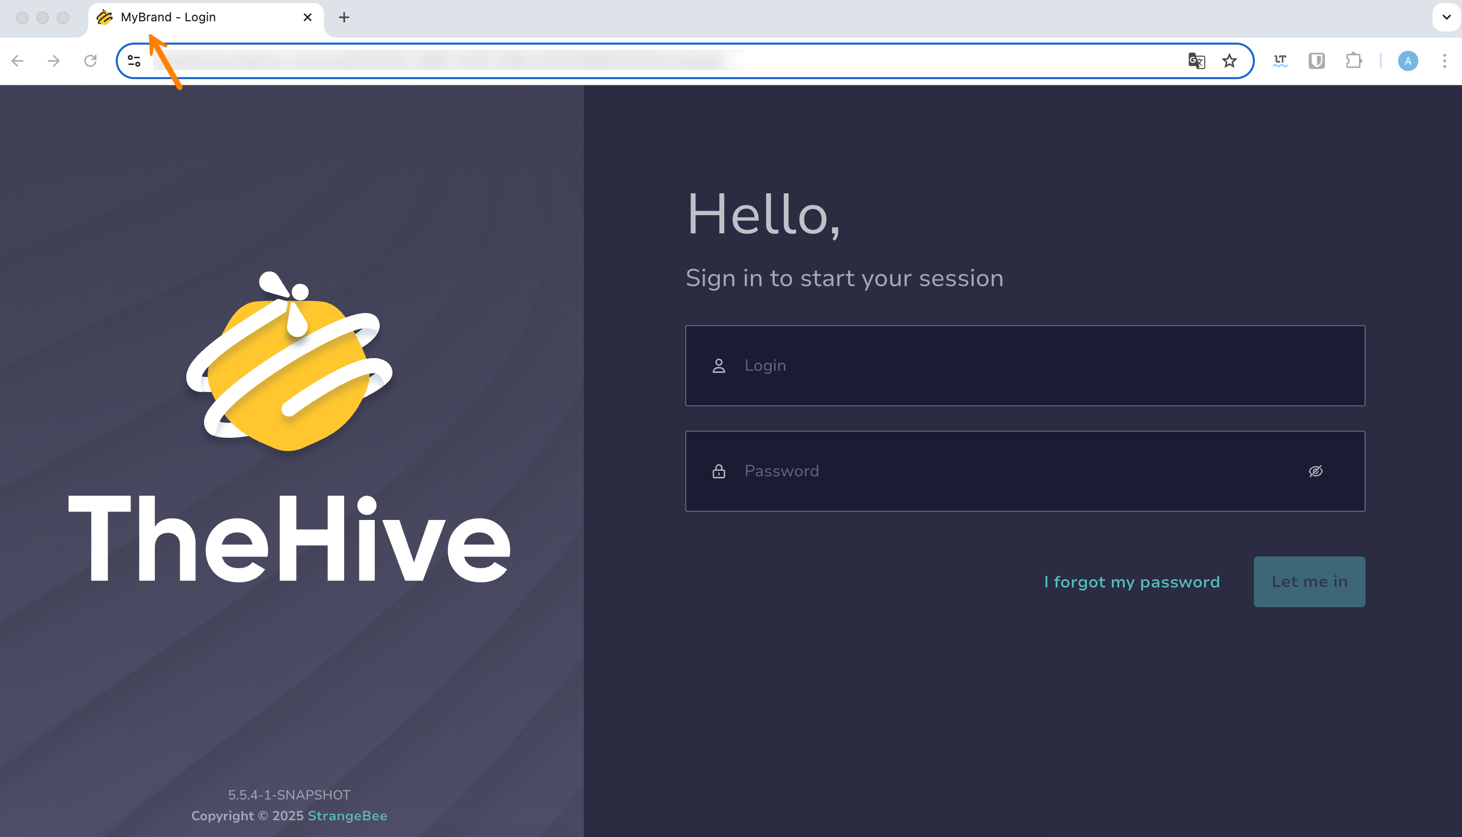The width and height of the screenshot is (1462, 837).
Task: Open the profile avatar labeled A
Action: (x=1407, y=61)
